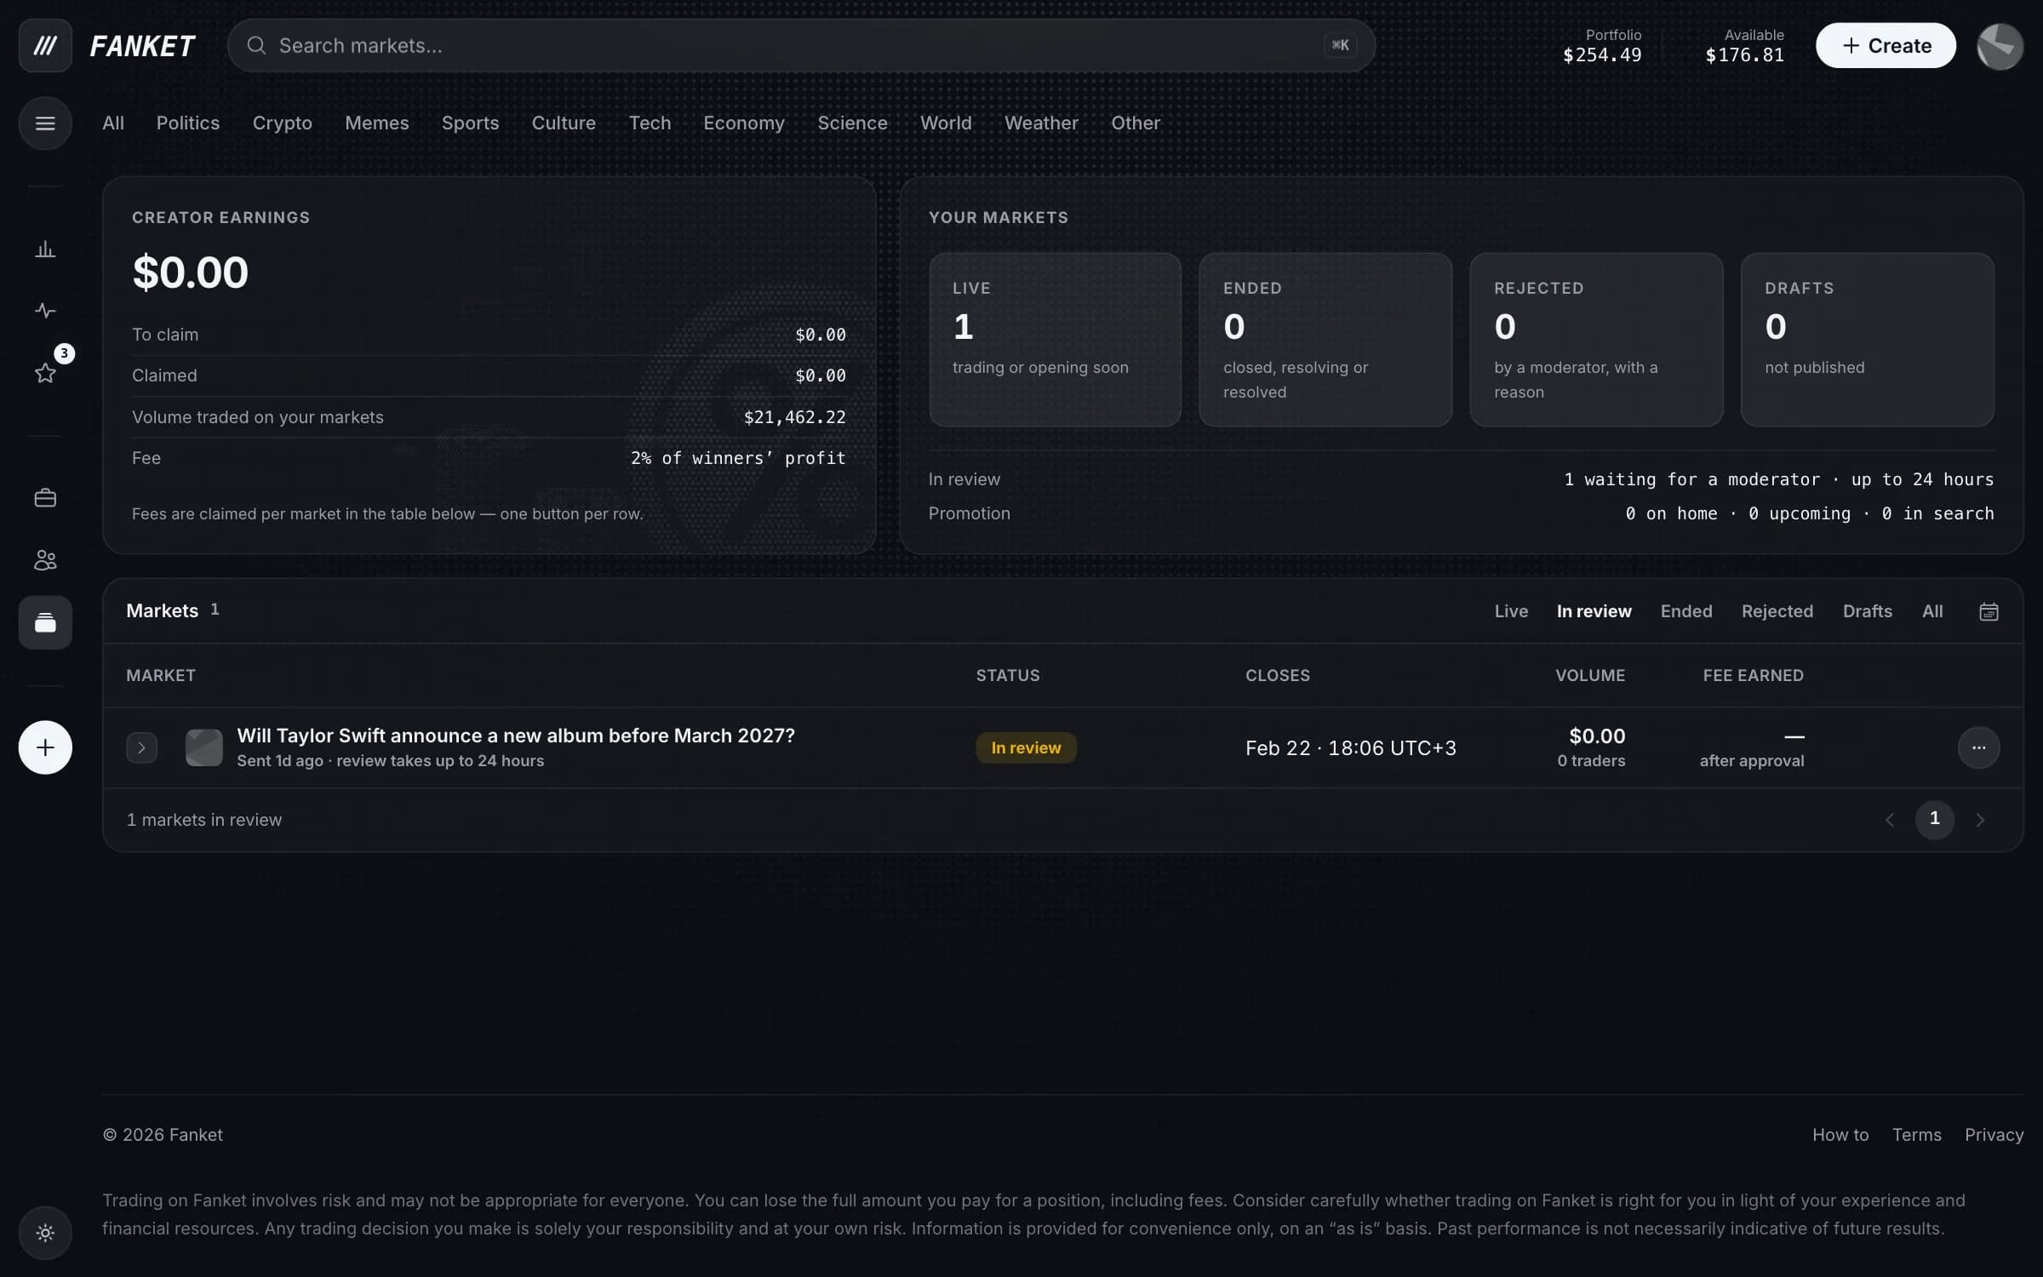Switch to the Ended tab in Markets table

[1686, 611]
